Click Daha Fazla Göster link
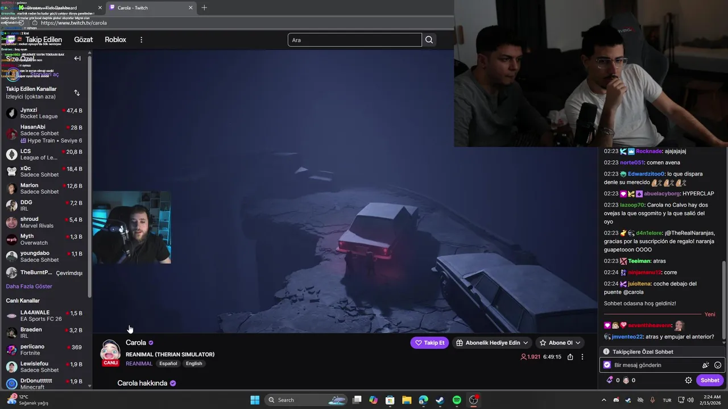Image resolution: width=728 pixels, height=409 pixels. tap(29, 286)
